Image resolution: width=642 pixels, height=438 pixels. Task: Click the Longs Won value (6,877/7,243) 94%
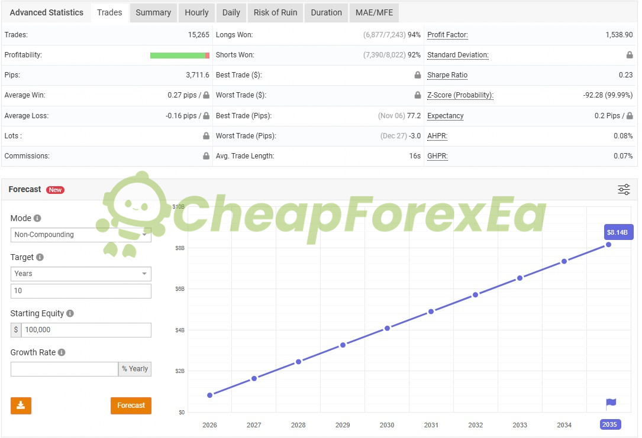tap(392, 35)
